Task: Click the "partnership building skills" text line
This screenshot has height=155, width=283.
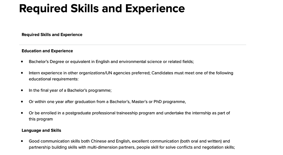Action: 132,147
